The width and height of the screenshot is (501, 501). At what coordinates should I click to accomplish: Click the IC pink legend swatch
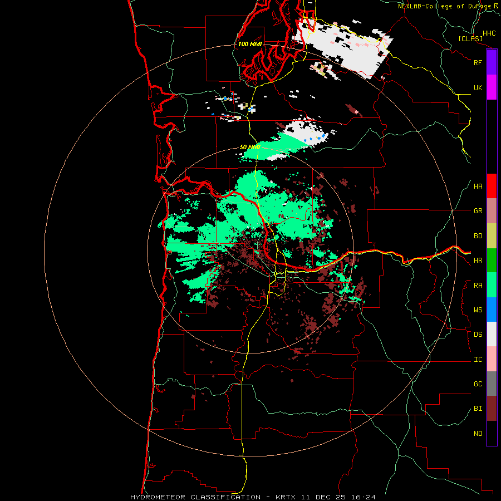492,359
